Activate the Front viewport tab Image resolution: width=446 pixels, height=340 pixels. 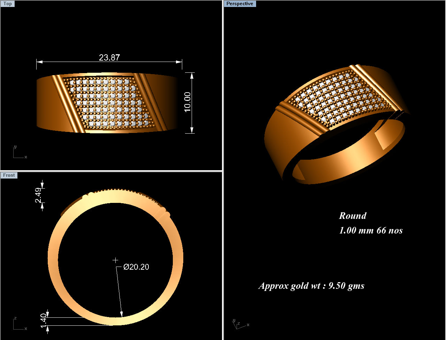pos(9,175)
